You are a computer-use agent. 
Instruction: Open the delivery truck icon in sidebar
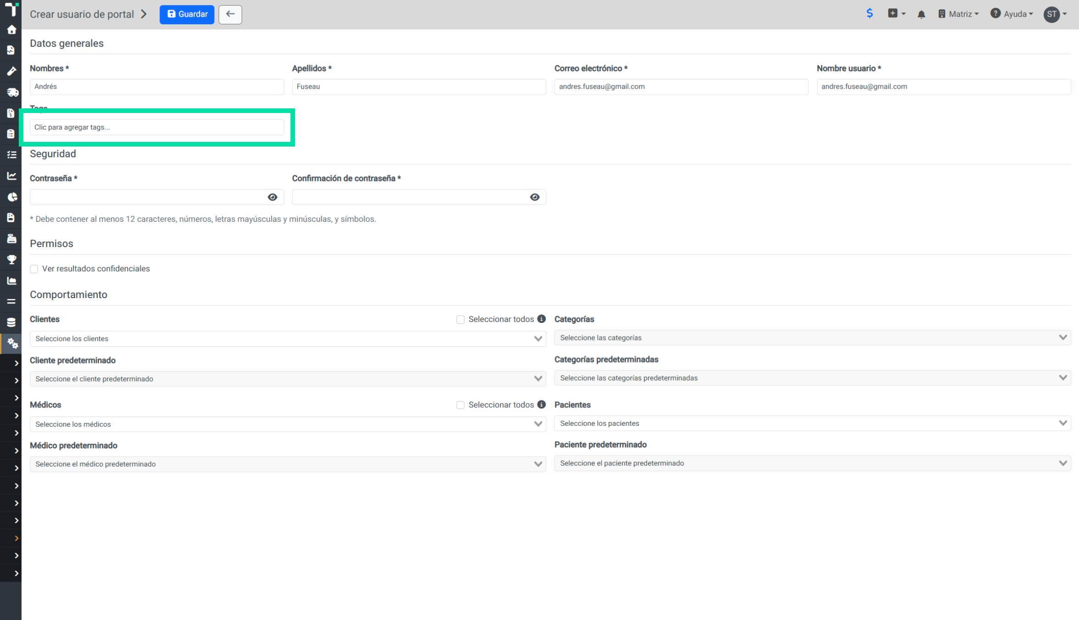pos(12,92)
